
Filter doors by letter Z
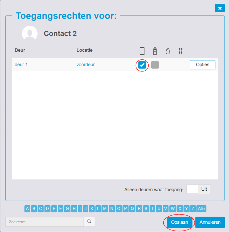pos(193,209)
